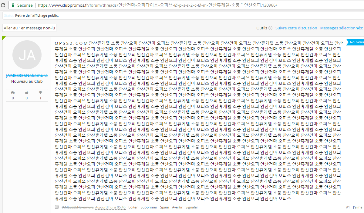Click J'aime to like the post

pos(357,207)
